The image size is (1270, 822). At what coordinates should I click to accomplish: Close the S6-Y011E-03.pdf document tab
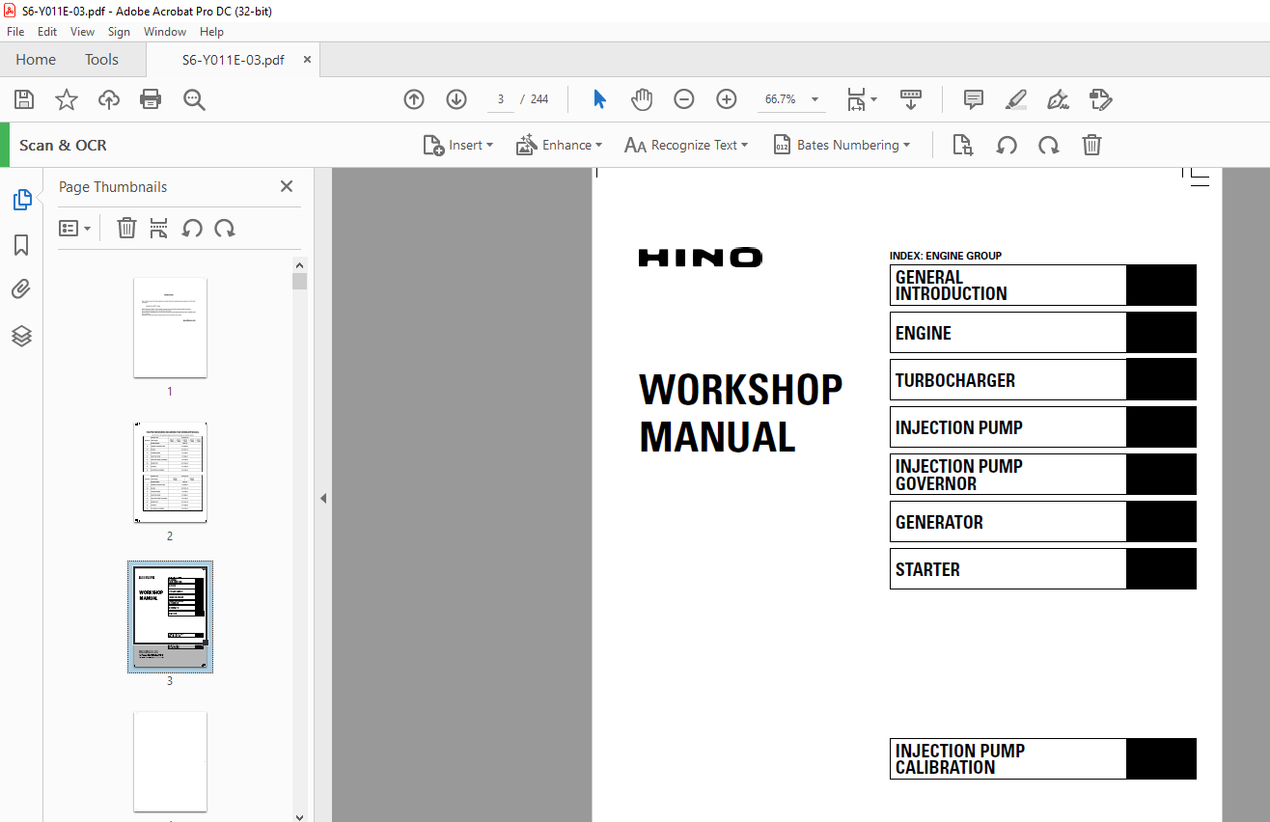tap(308, 60)
